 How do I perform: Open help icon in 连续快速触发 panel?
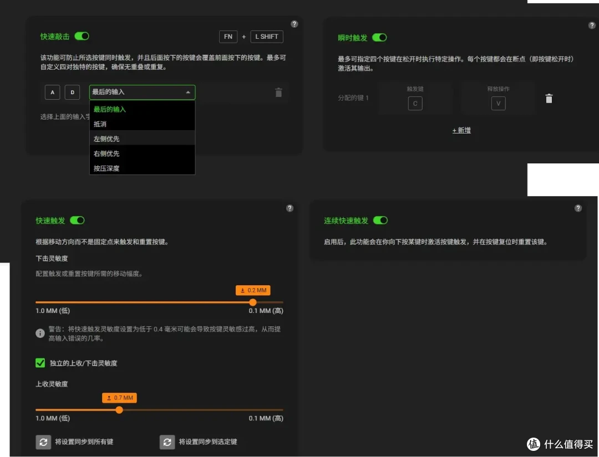[578, 208]
